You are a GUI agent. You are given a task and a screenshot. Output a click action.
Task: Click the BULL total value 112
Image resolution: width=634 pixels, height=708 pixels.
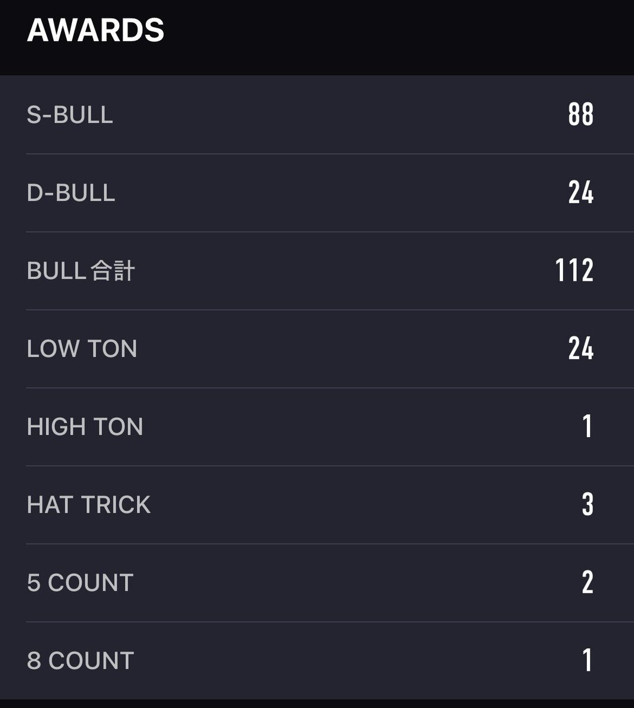[x=574, y=271]
